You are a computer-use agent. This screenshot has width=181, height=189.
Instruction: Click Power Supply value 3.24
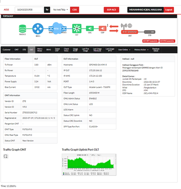point(37,82)
